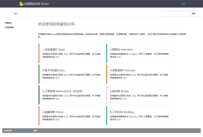This screenshot has width=203, height=137.
Task: Click 此处 link under 工单系统 ServiceDesk
Action: (57, 99)
